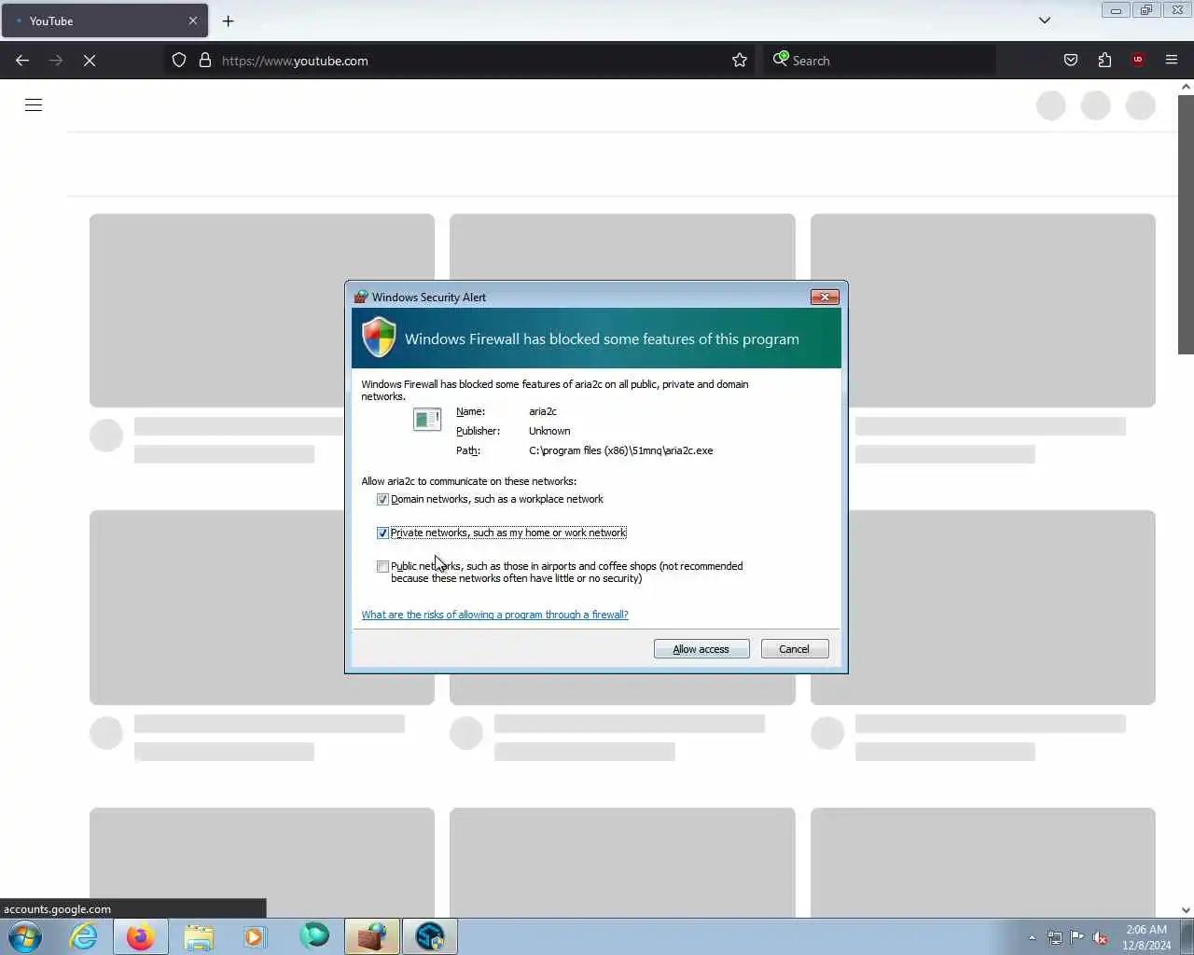Image resolution: width=1194 pixels, height=955 pixels.
Task: Click the browser back arrow
Action: point(22,61)
